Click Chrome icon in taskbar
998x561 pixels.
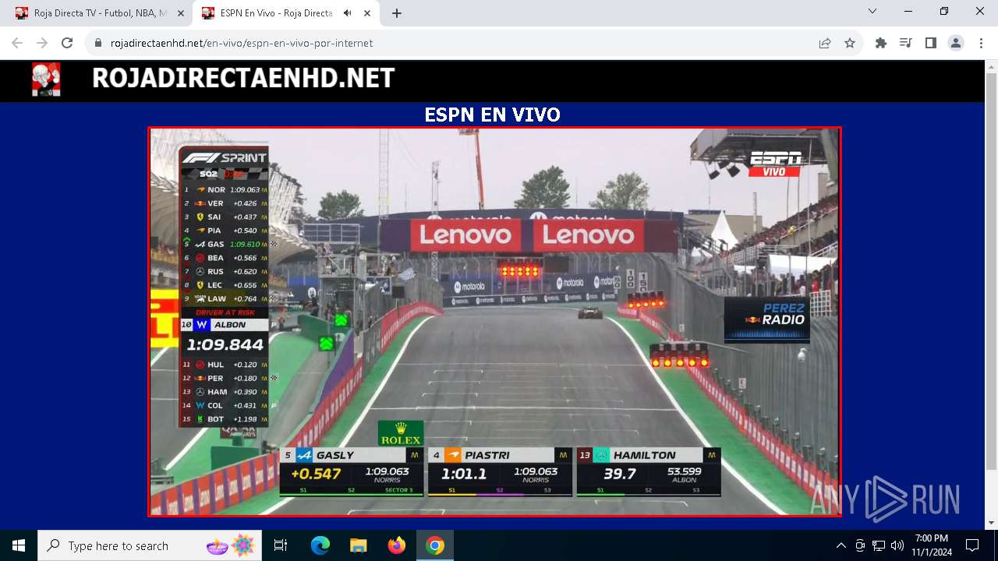pos(435,545)
